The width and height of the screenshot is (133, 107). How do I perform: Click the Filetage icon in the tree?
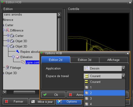point(8,67)
